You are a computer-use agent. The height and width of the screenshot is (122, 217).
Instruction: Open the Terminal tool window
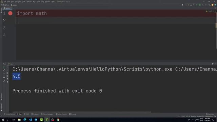pyautogui.click(x=73, y=114)
